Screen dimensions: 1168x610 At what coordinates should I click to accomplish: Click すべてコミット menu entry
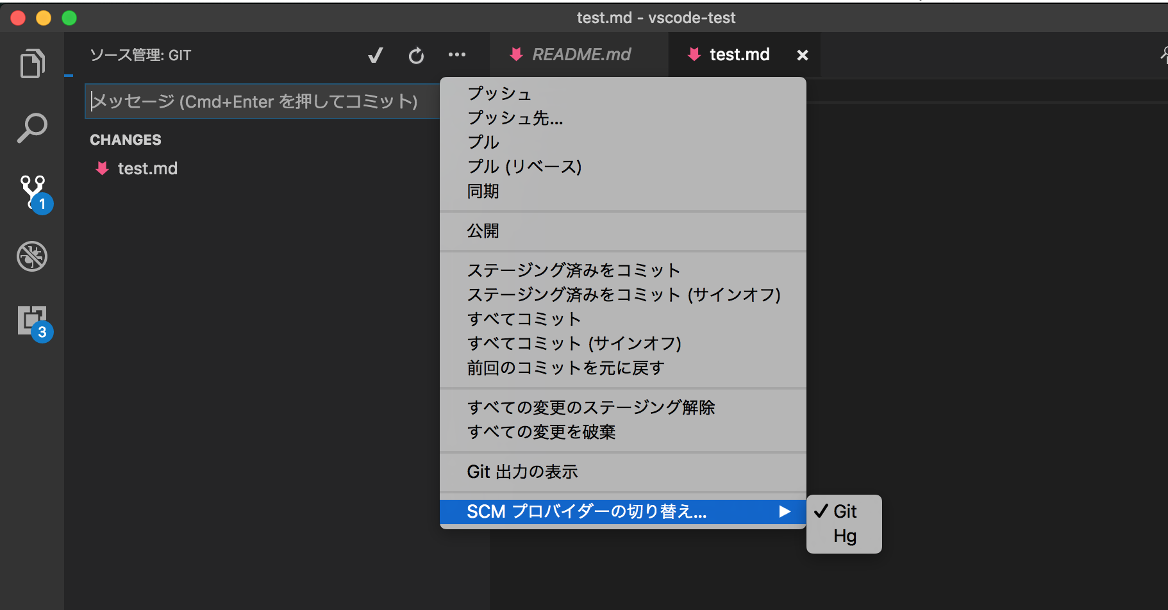tap(524, 318)
